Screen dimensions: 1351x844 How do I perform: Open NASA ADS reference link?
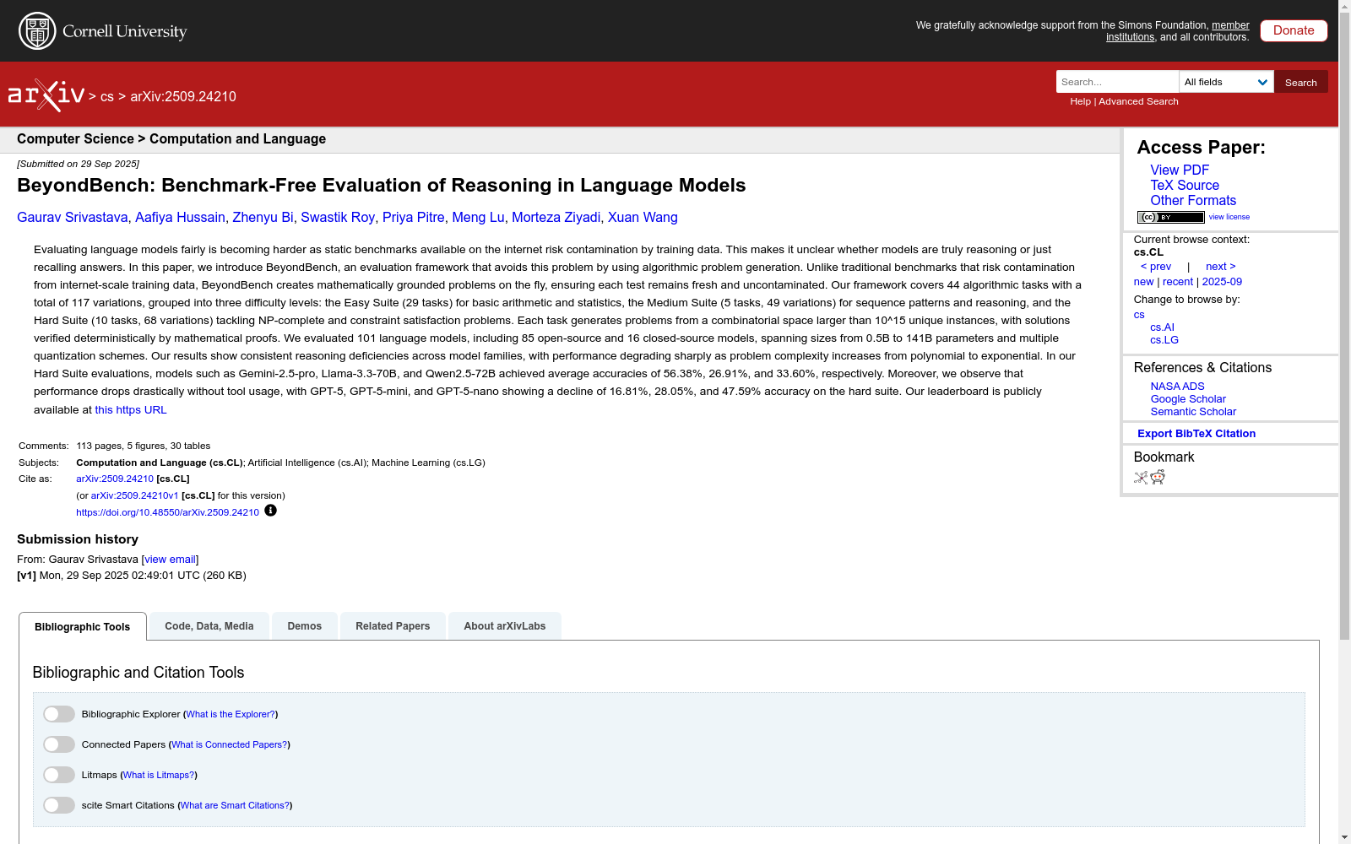point(1177,387)
